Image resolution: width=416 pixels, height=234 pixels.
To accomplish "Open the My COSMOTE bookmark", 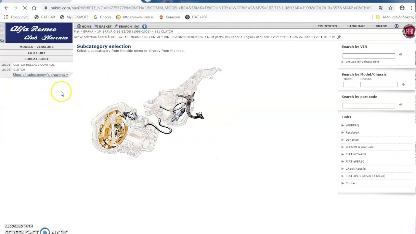I will pos(74,17).
